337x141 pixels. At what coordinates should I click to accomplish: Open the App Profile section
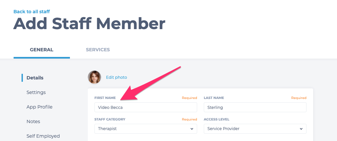tap(39, 107)
